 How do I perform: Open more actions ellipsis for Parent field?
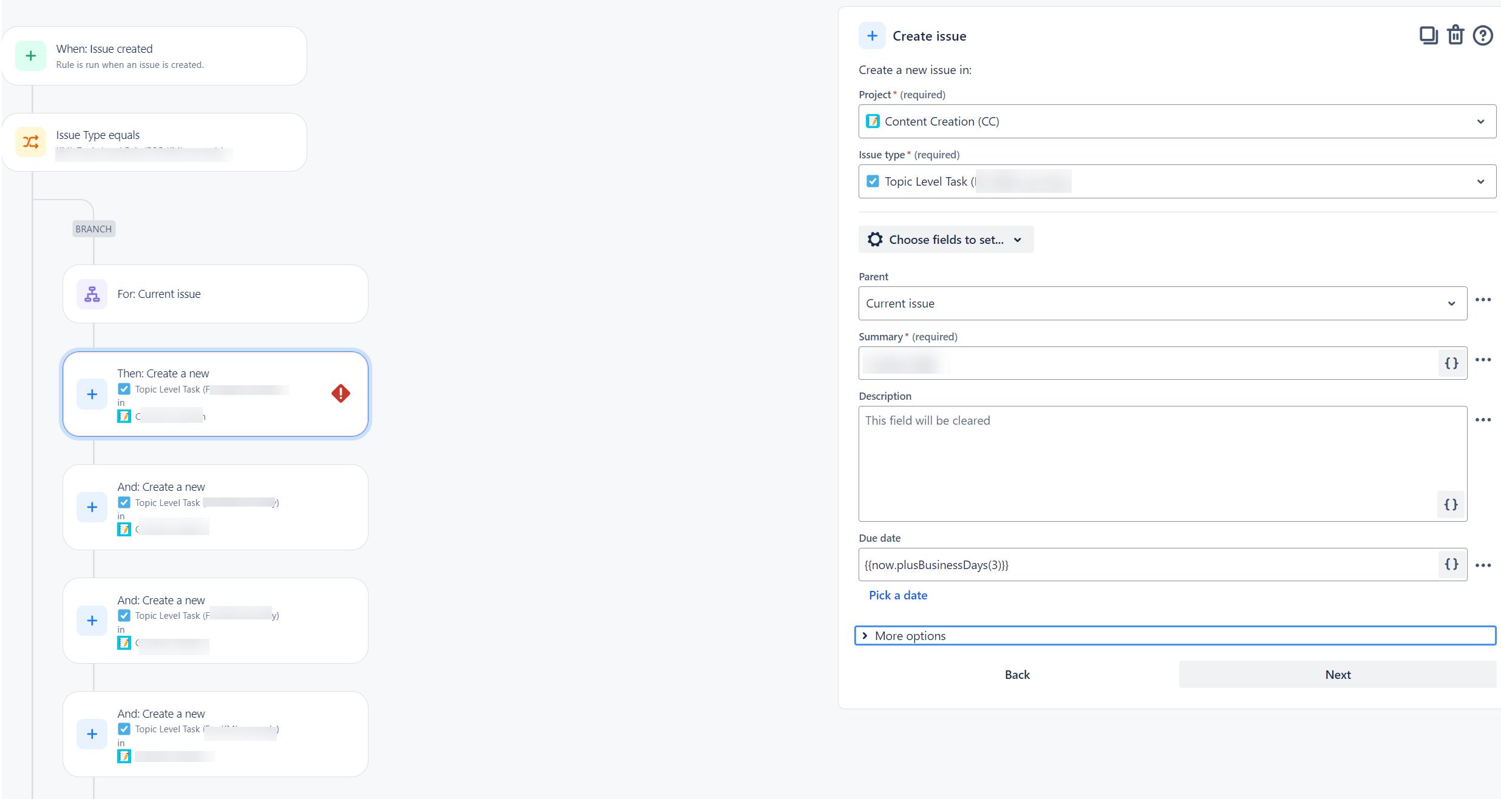tap(1483, 300)
